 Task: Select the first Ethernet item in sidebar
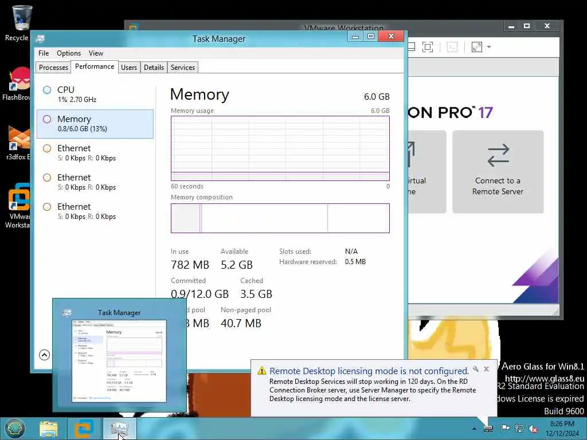coord(95,152)
